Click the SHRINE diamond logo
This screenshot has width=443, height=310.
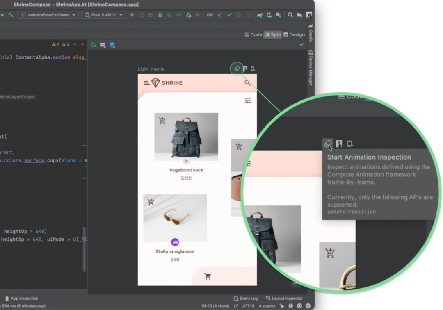(155, 83)
